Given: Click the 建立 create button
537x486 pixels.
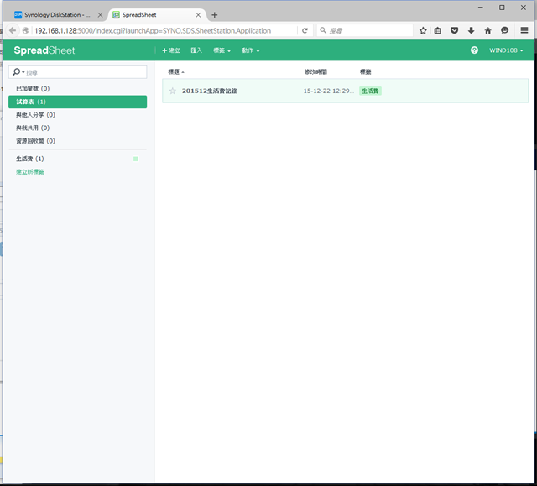Looking at the screenshot, I should point(171,50).
